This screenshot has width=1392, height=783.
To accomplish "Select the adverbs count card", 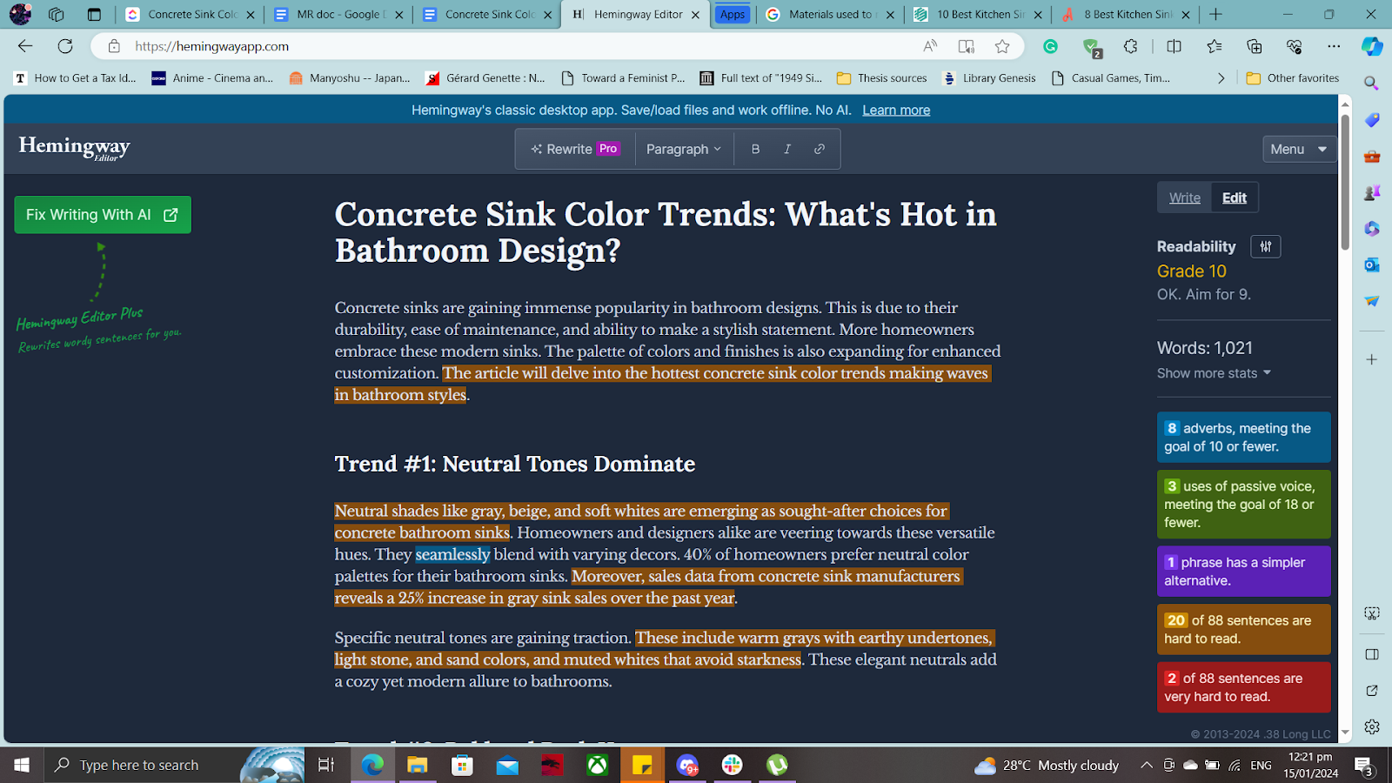I will (1243, 437).
